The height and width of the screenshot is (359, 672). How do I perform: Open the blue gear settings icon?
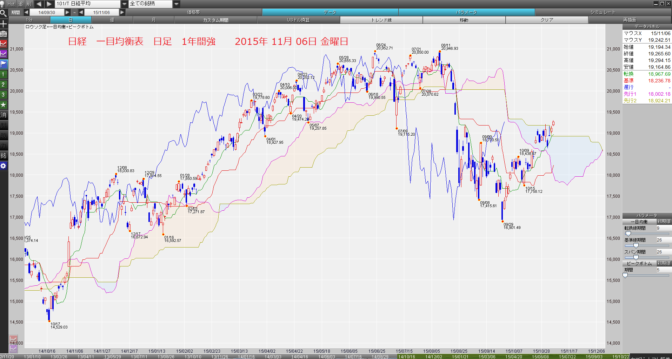pos(4,166)
